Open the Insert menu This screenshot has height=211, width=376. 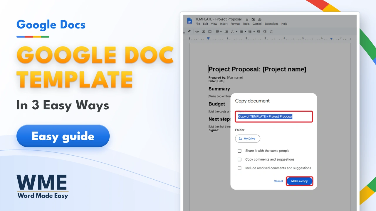224,24
